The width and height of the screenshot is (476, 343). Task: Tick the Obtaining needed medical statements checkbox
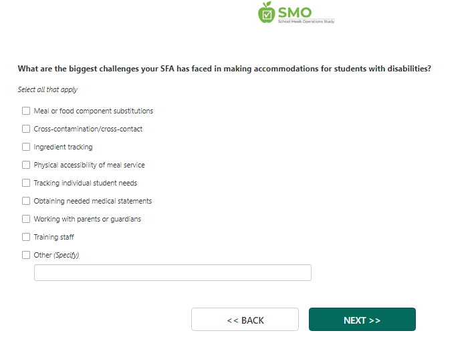(26, 201)
